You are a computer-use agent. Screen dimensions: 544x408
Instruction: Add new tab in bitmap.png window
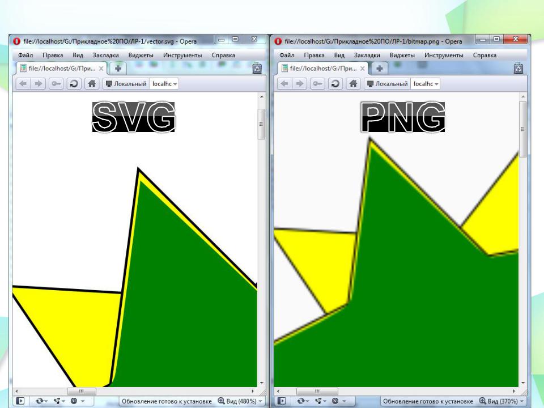tap(379, 69)
